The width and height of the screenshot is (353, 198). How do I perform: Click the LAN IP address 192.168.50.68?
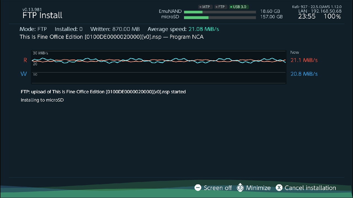[320, 11]
